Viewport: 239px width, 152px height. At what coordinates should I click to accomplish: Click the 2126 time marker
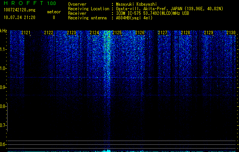140,33
